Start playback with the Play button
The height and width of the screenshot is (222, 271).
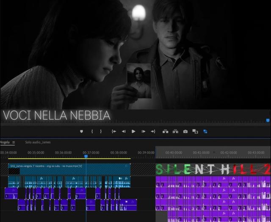coord(133,132)
